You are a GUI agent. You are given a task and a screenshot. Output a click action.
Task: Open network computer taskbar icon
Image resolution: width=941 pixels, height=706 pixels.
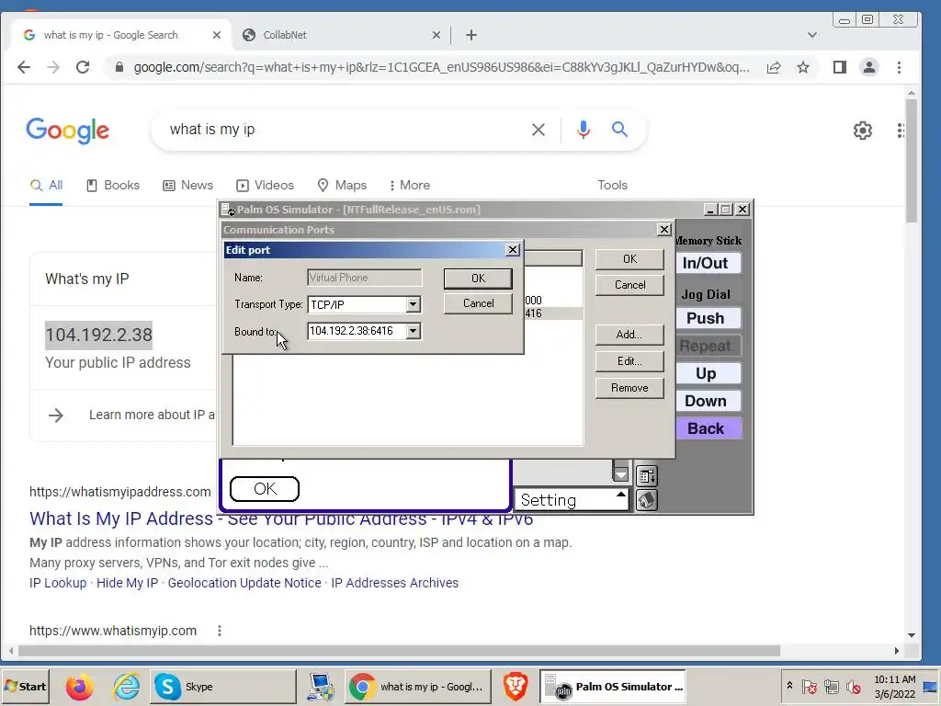[x=321, y=687]
